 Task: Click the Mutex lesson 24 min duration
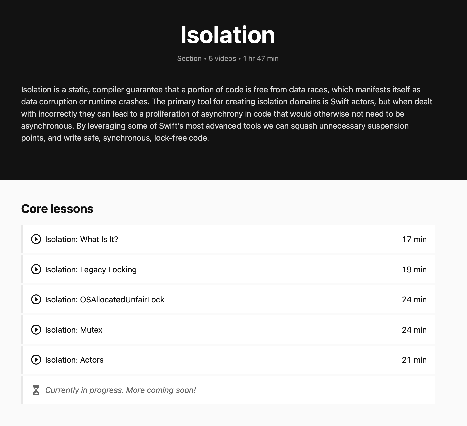(x=414, y=330)
